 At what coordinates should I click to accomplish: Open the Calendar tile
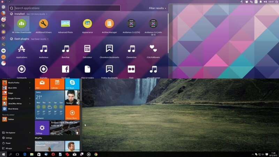click(57, 84)
